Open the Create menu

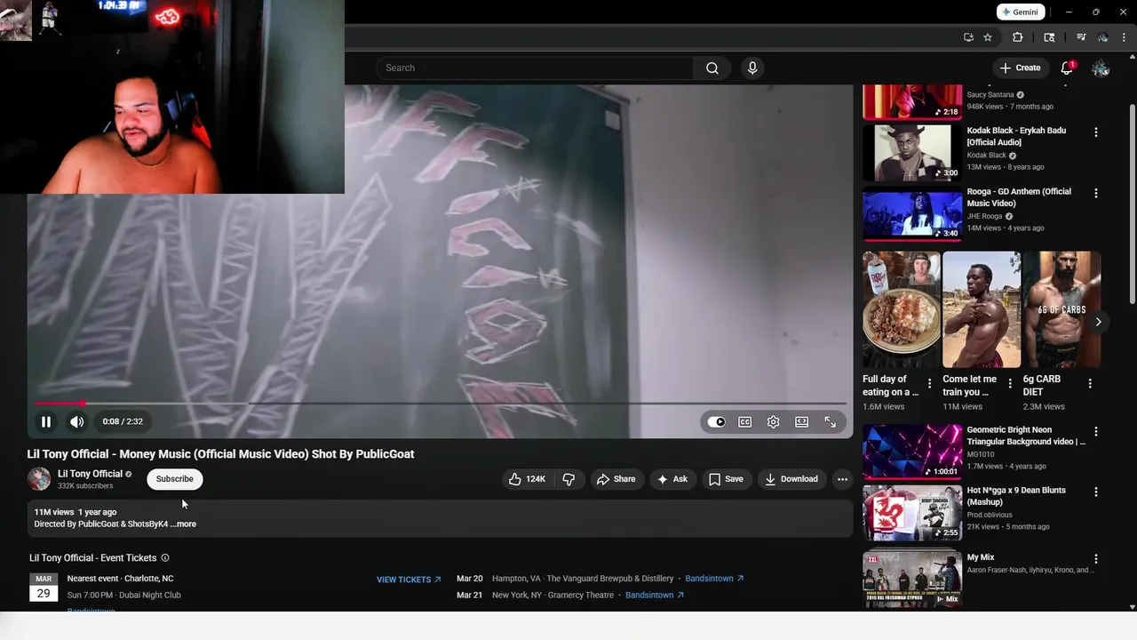(x=1020, y=68)
